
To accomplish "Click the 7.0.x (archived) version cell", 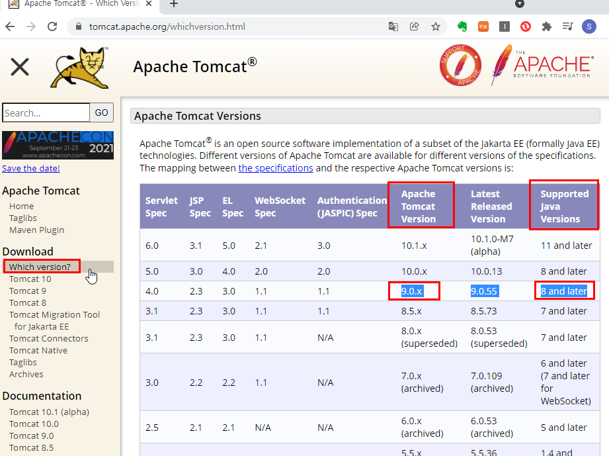I will (x=422, y=383).
